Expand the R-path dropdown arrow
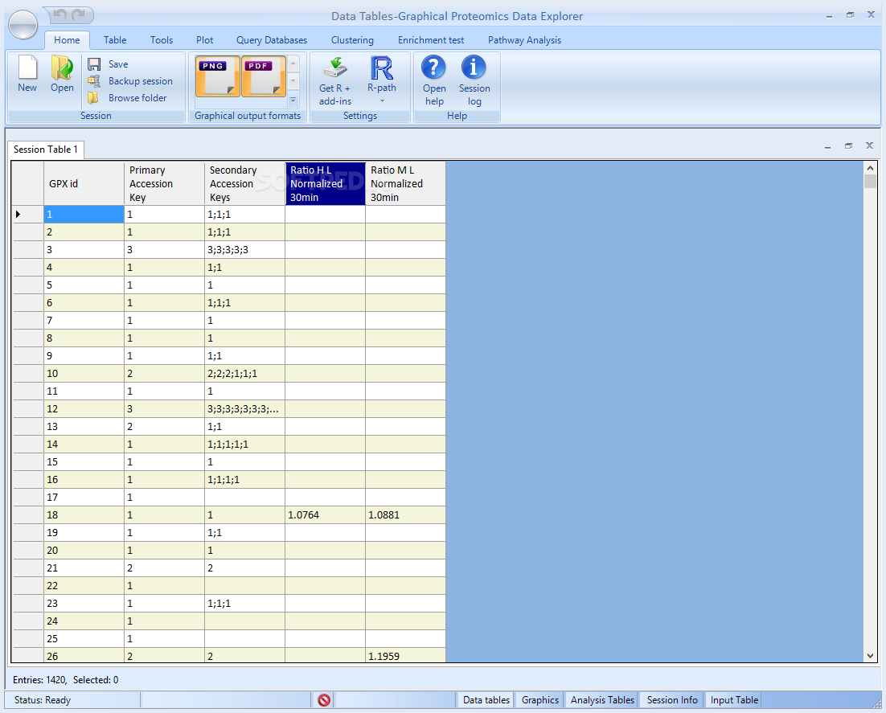 pyautogui.click(x=382, y=101)
